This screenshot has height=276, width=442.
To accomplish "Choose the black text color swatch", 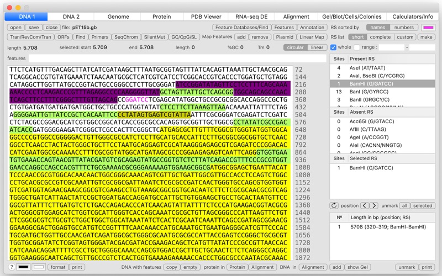I will point(23,267).
